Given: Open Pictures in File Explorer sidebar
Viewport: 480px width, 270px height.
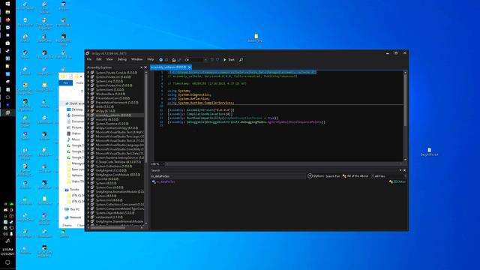Looking at the screenshot, I should (x=77, y=127).
